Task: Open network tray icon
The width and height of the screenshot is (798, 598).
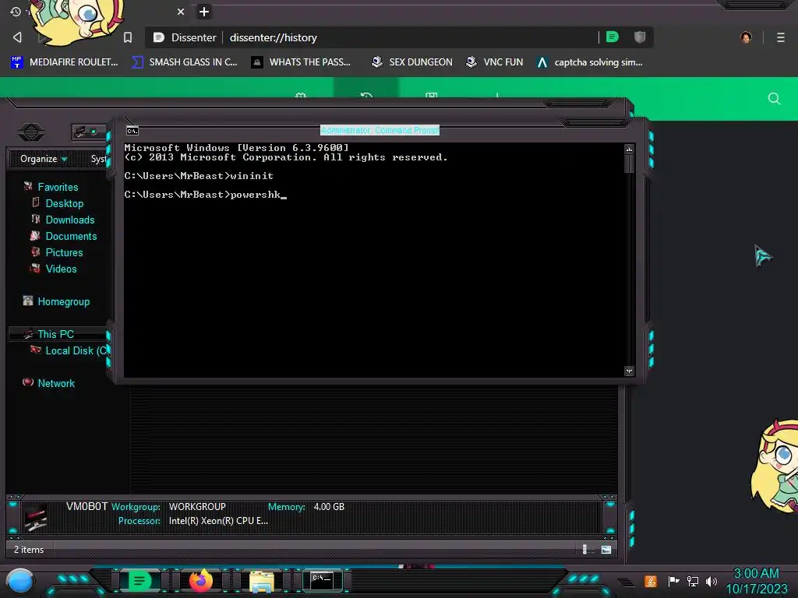Action: pos(693,581)
